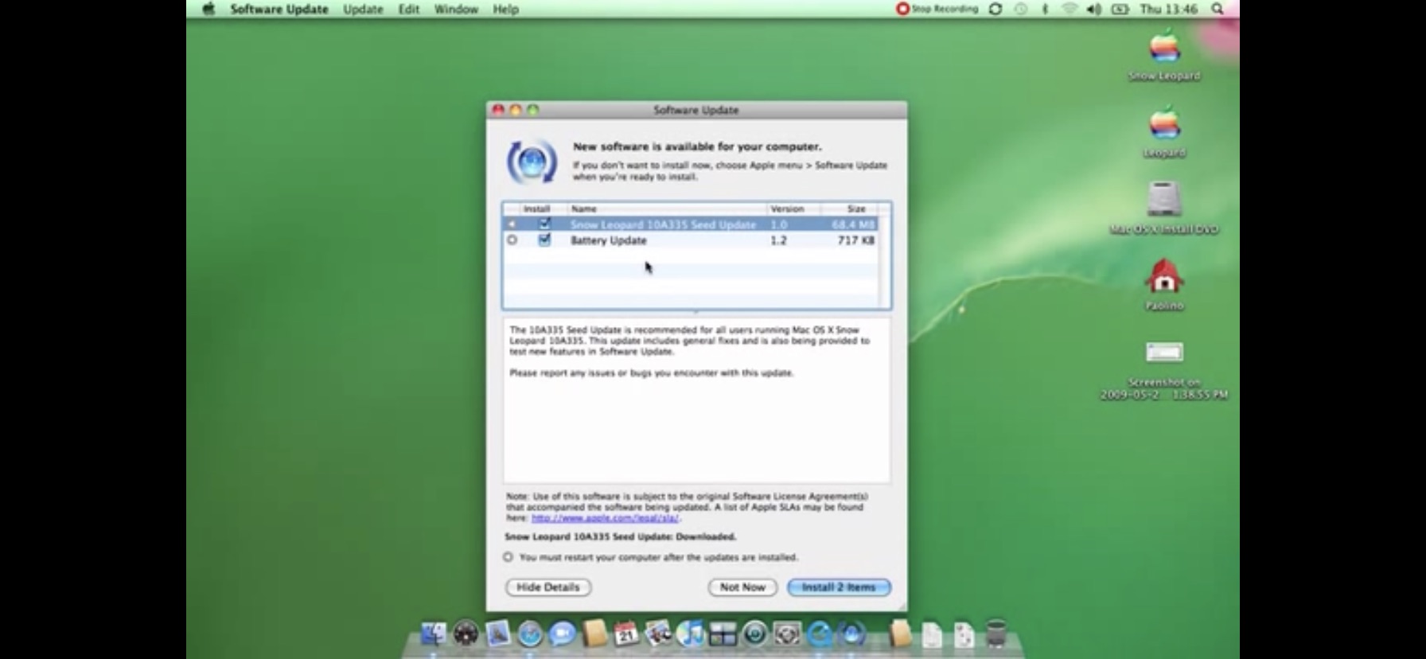
Task: Click Battery Update version 1.2 cell
Action: pos(778,240)
